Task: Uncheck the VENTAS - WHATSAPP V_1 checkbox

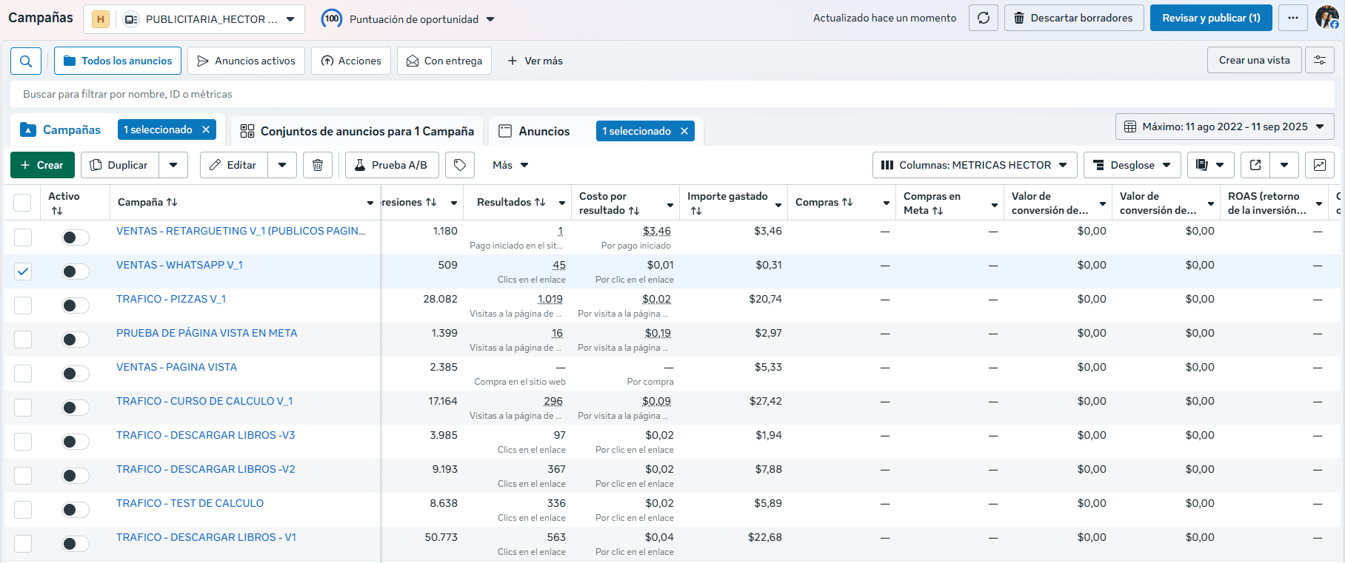Action: (x=23, y=272)
